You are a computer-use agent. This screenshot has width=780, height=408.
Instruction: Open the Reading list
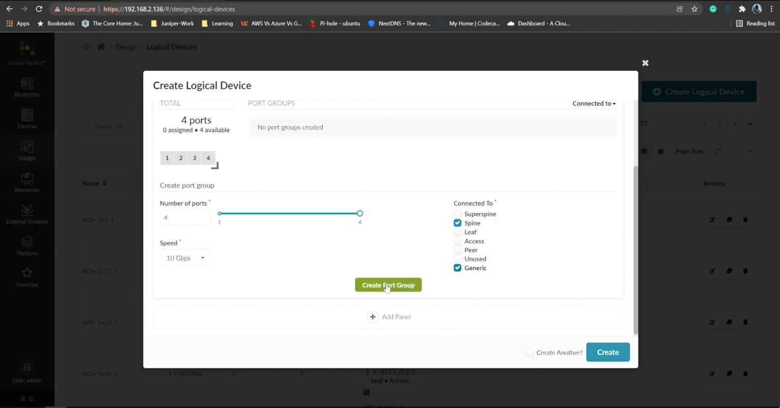755,23
